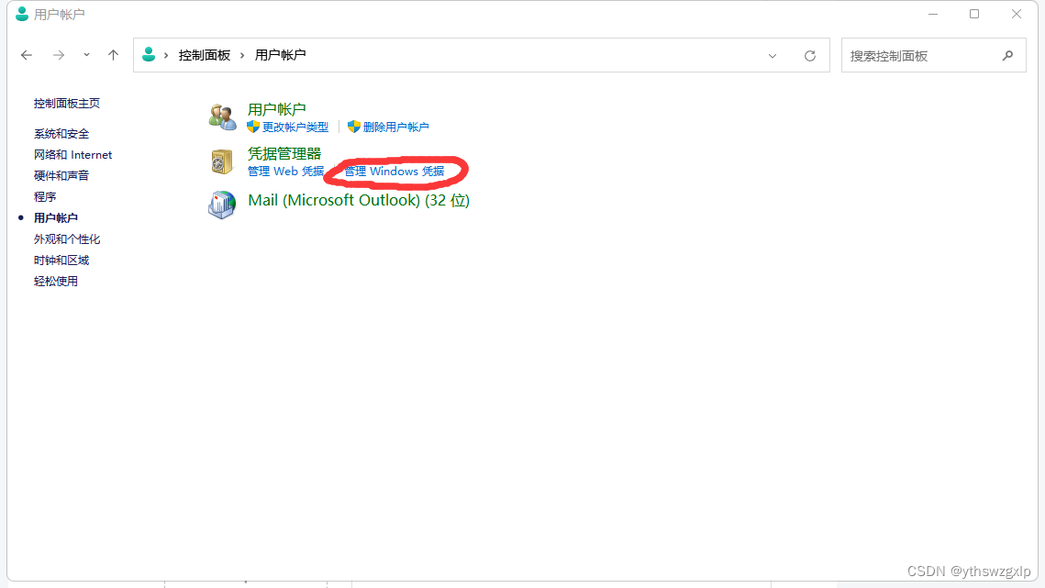Open 网络和 Internet category
1045x588 pixels.
(72, 155)
